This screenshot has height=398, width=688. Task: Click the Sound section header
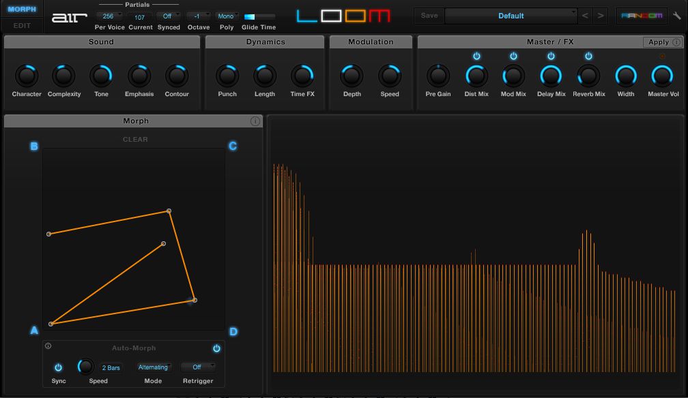coord(102,42)
